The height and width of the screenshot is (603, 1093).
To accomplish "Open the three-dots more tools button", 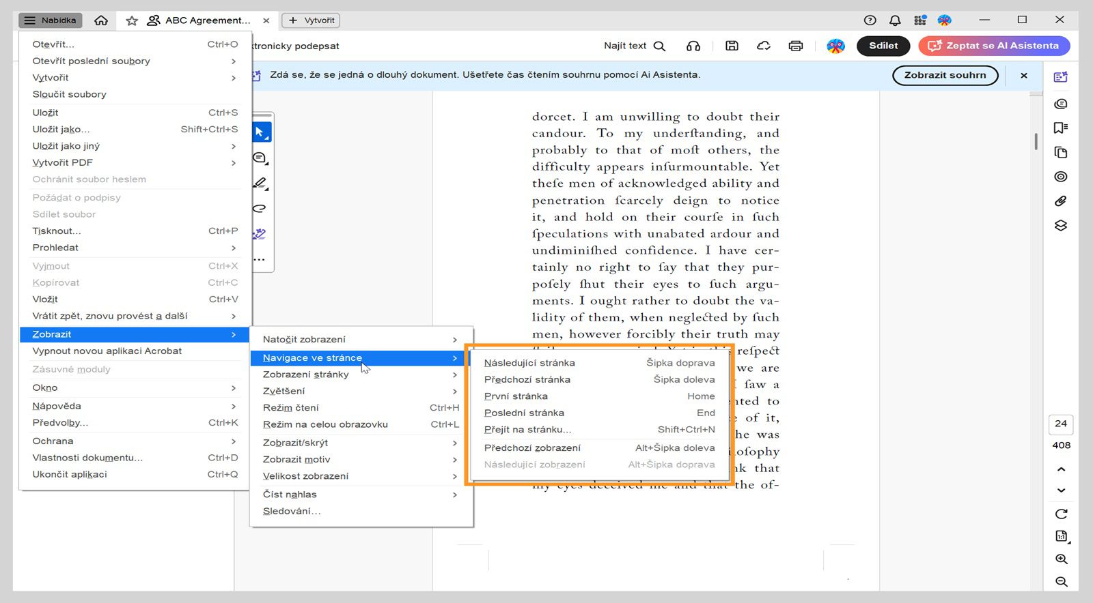I will 260,259.
